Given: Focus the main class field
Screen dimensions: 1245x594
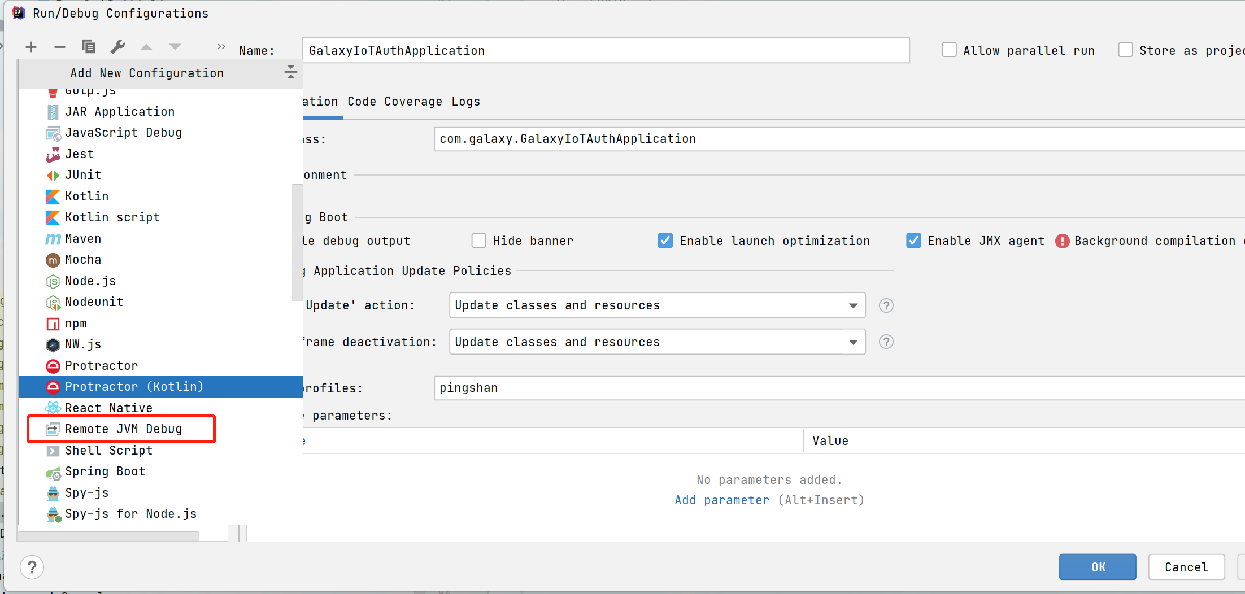Looking at the screenshot, I should point(839,139).
